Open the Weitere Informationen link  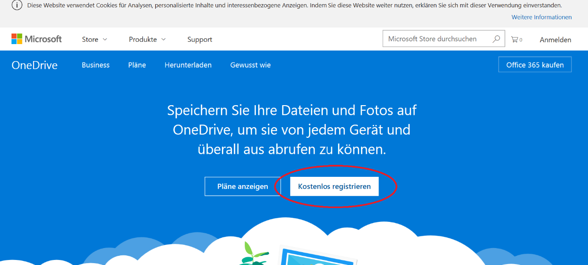pyautogui.click(x=542, y=17)
